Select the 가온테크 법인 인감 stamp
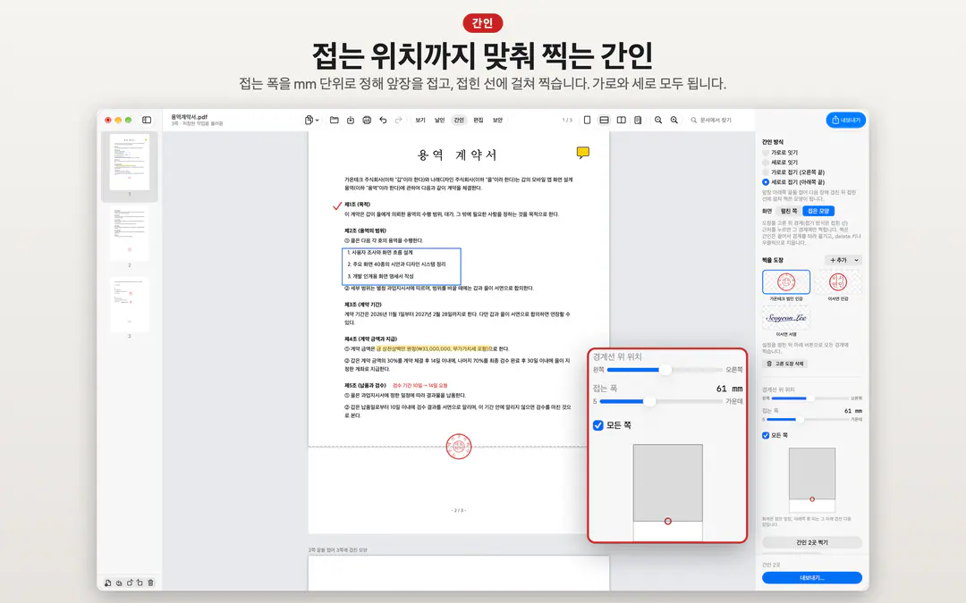Image resolution: width=966 pixels, height=603 pixels. [786, 282]
